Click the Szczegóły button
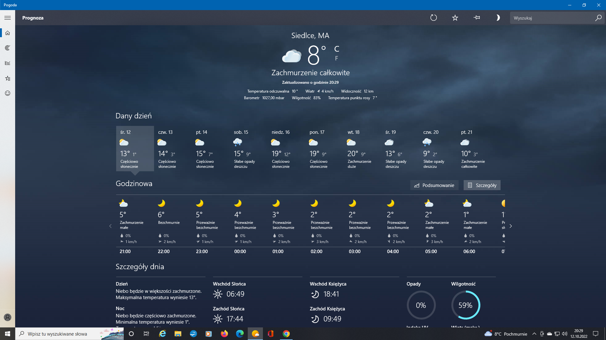 tap(482, 185)
